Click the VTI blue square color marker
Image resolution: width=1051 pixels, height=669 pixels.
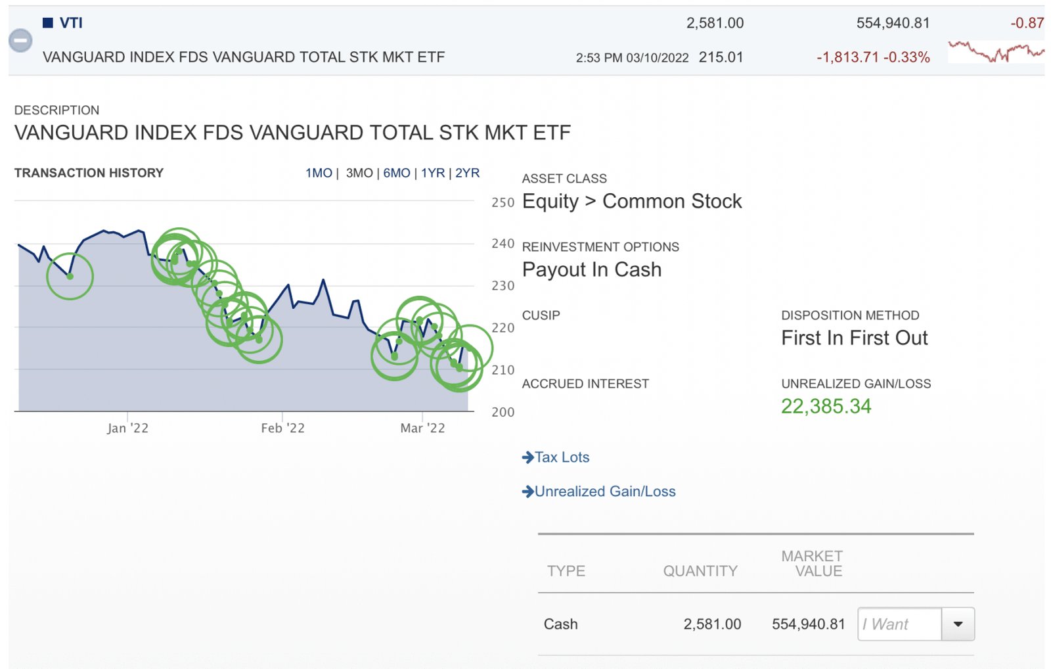point(48,23)
